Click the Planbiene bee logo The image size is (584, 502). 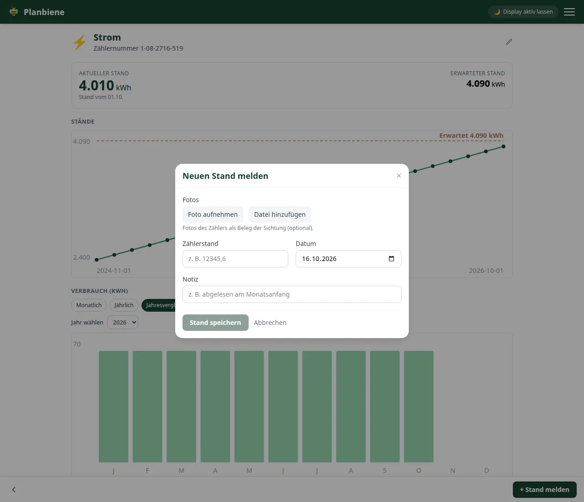click(x=14, y=12)
